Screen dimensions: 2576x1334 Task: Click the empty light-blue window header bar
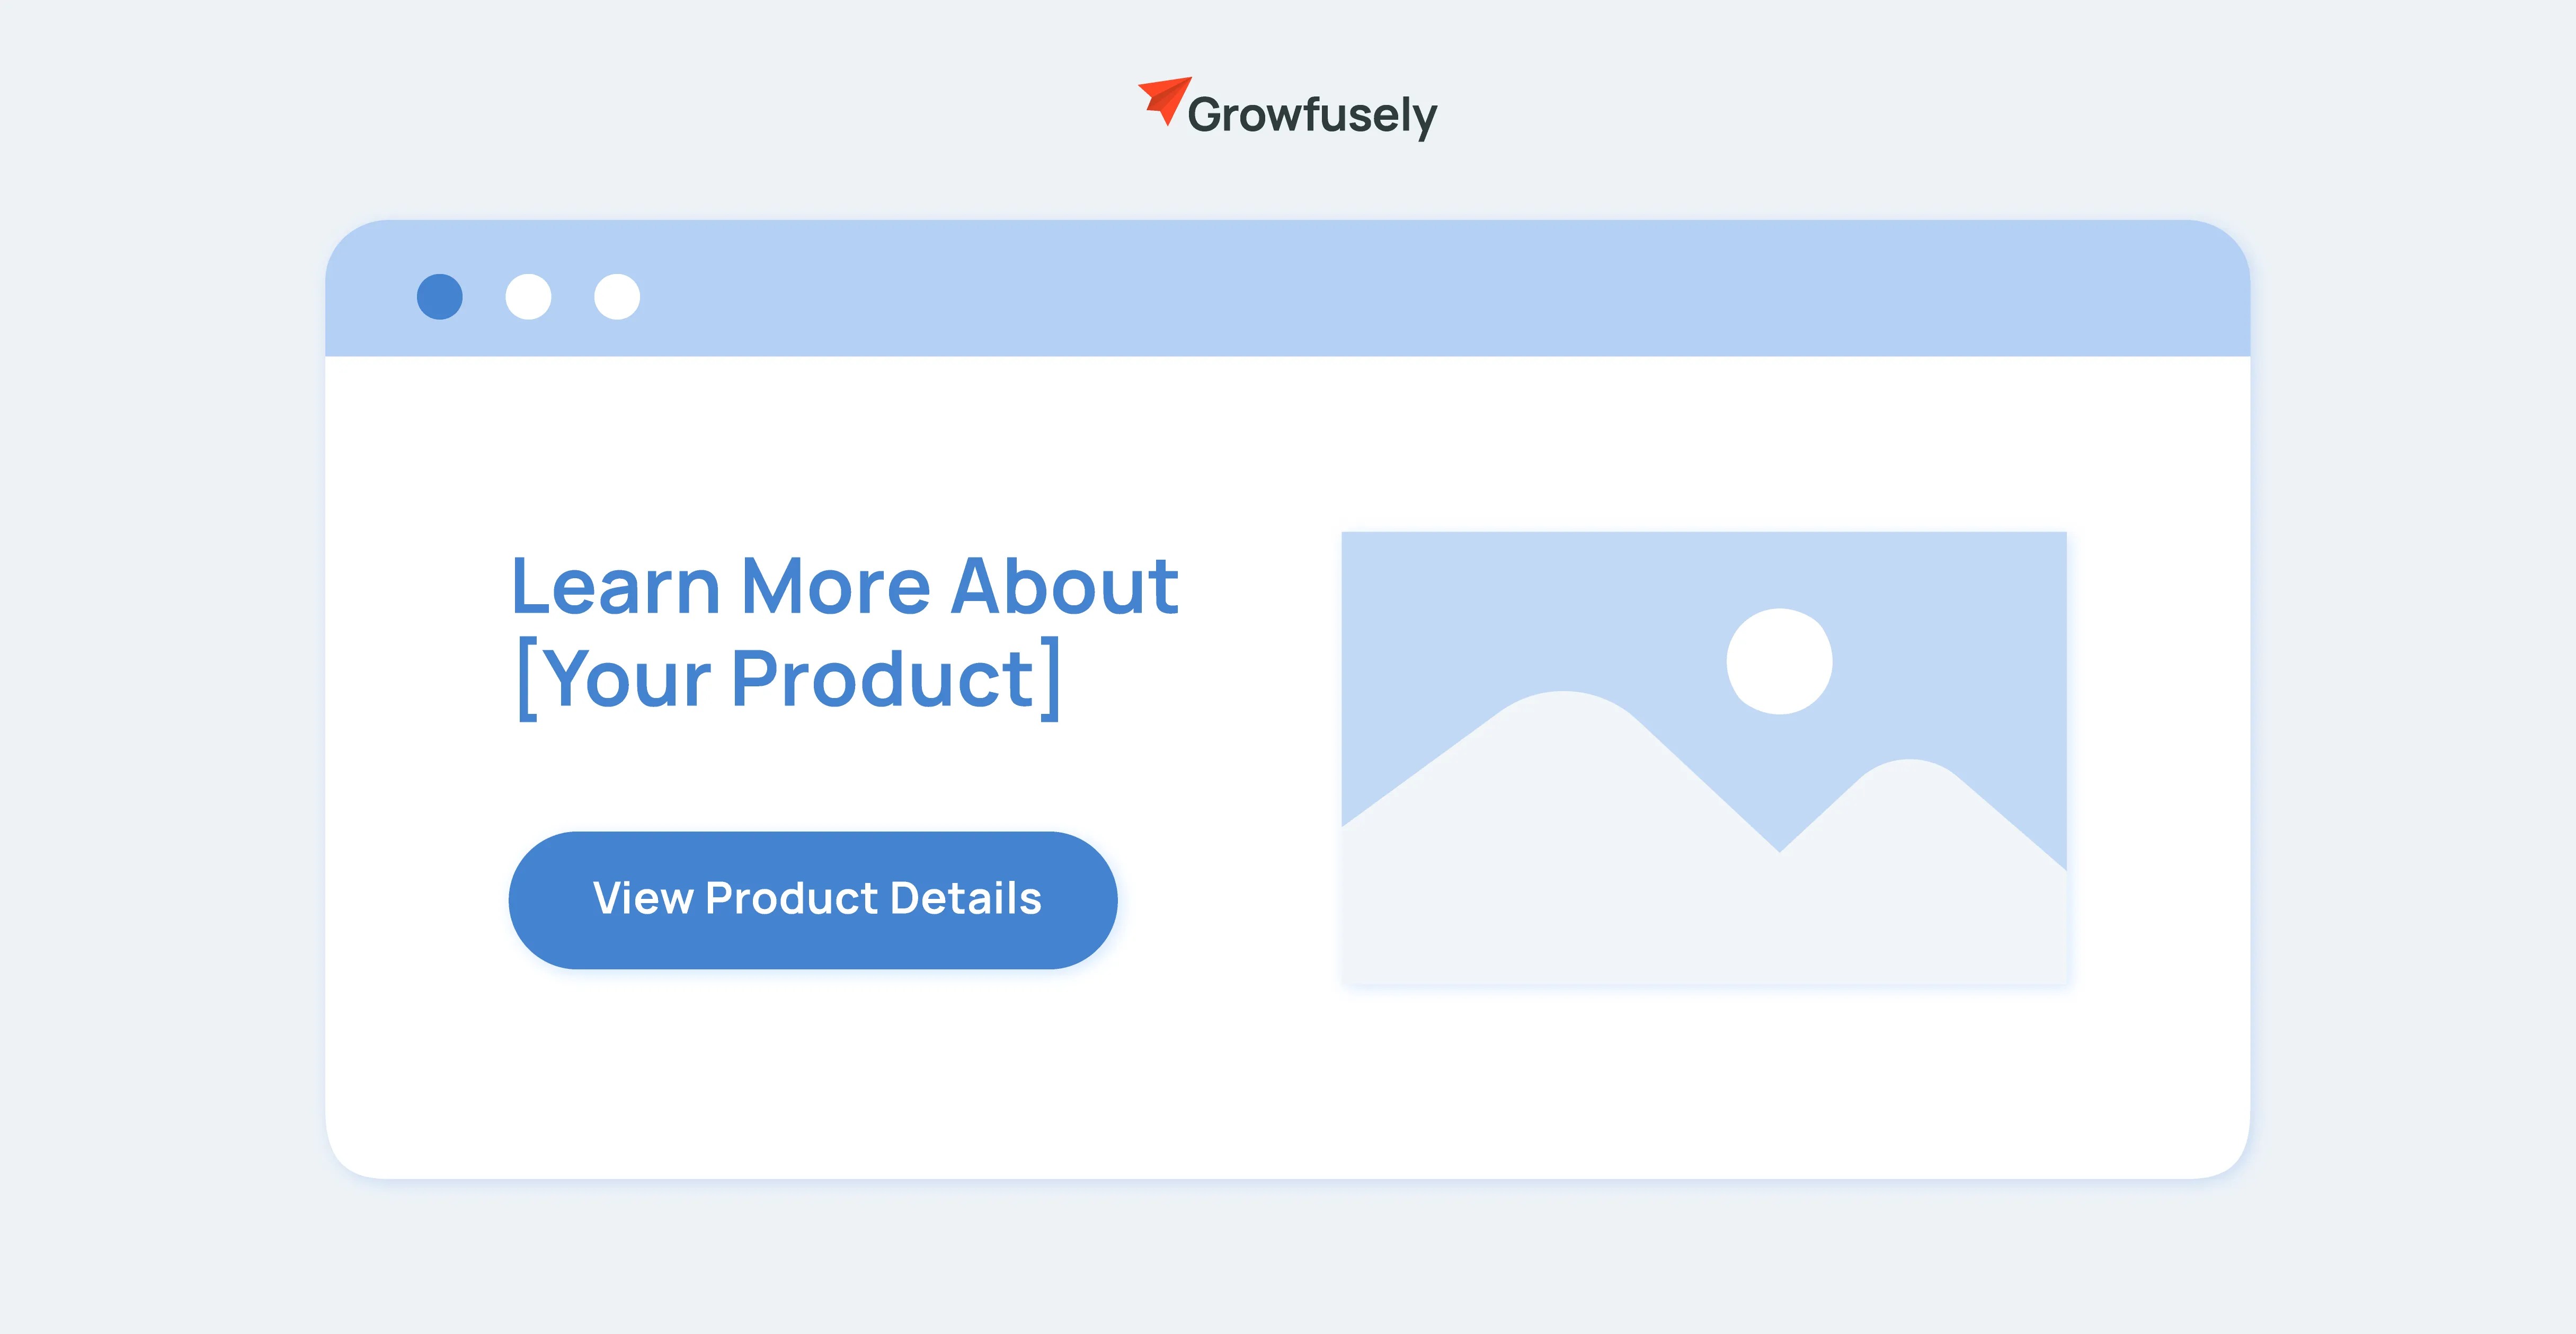coord(1400,290)
